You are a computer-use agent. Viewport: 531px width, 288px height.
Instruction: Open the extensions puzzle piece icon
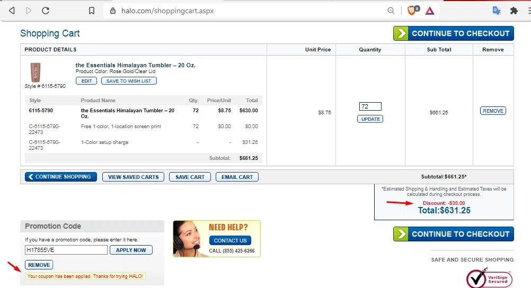(x=514, y=11)
